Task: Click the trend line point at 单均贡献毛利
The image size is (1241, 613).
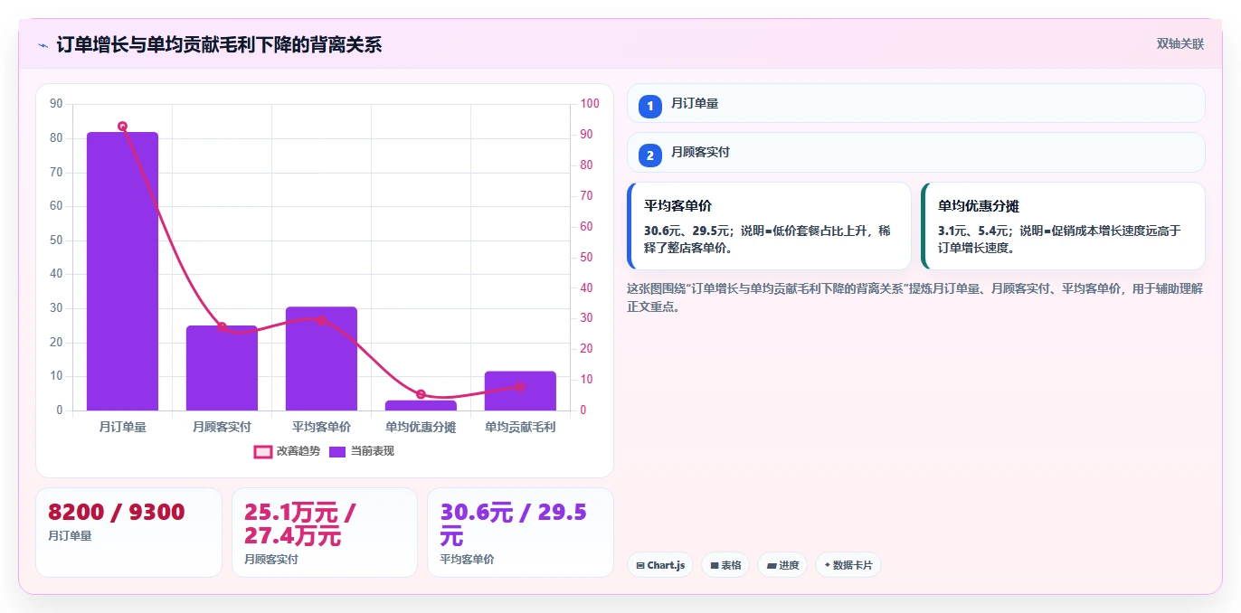Action: [x=520, y=387]
